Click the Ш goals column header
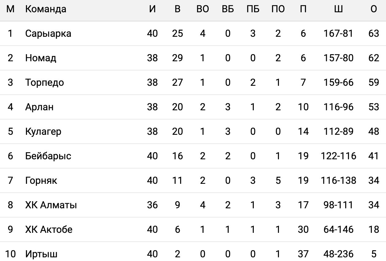 coord(338,9)
